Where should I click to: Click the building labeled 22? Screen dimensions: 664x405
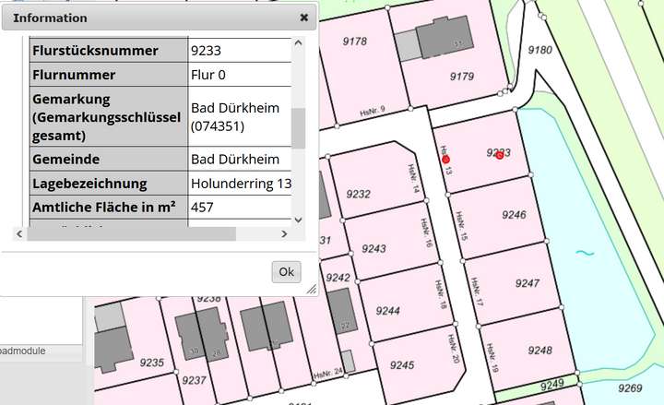point(342,312)
